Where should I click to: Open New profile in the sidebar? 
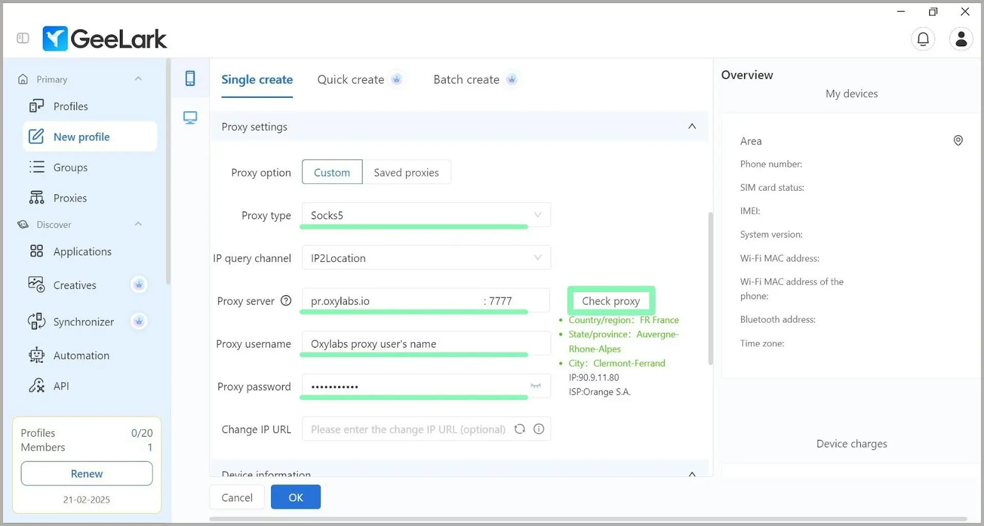click(90, 137)
